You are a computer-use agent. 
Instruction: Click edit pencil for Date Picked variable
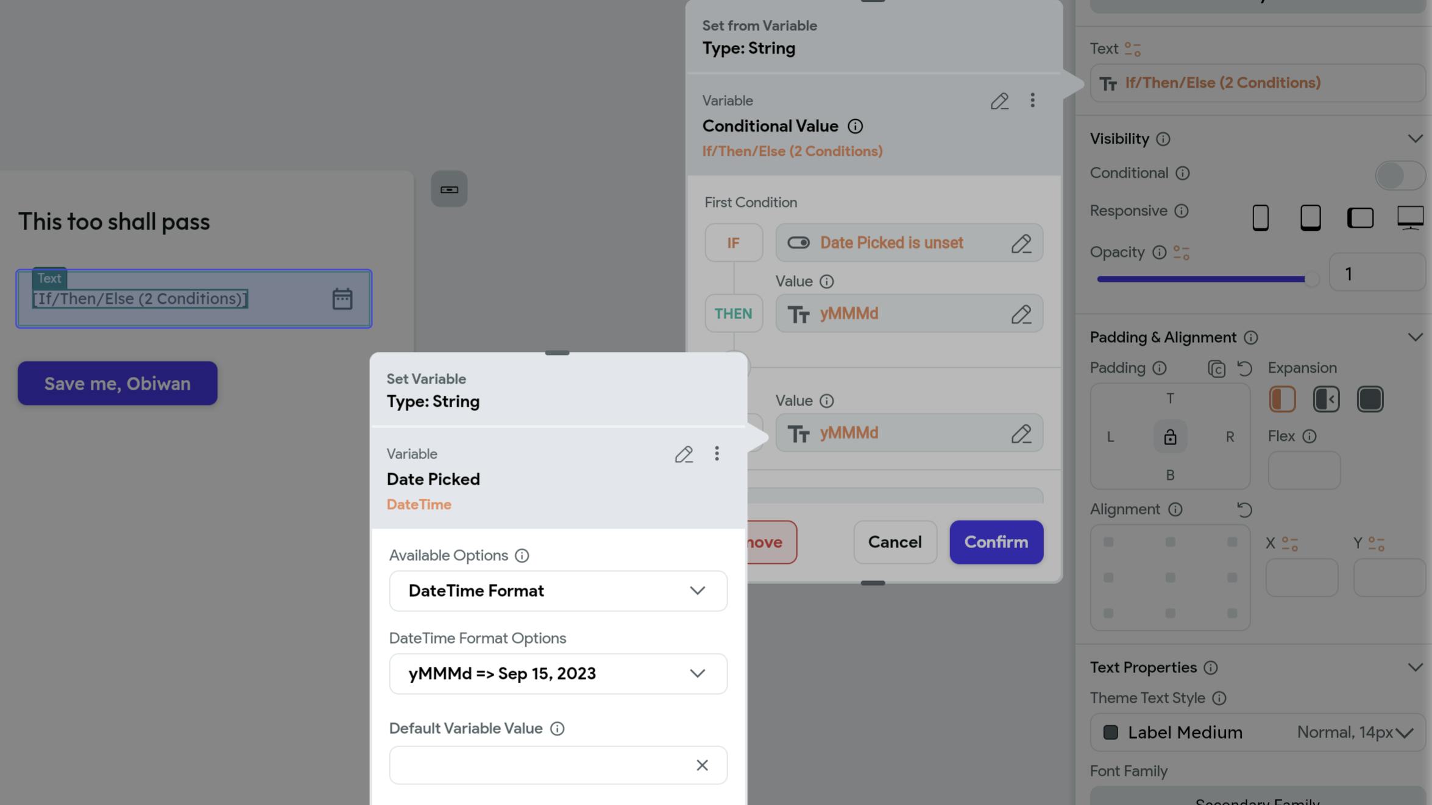684,454
